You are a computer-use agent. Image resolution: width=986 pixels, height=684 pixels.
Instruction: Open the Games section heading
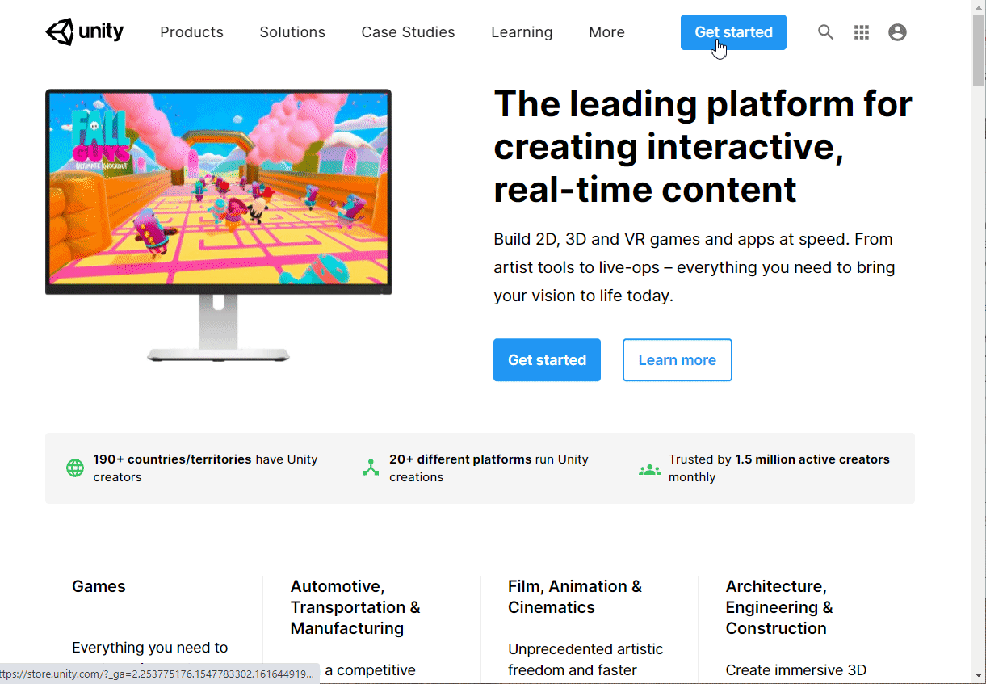pos(99,586)
